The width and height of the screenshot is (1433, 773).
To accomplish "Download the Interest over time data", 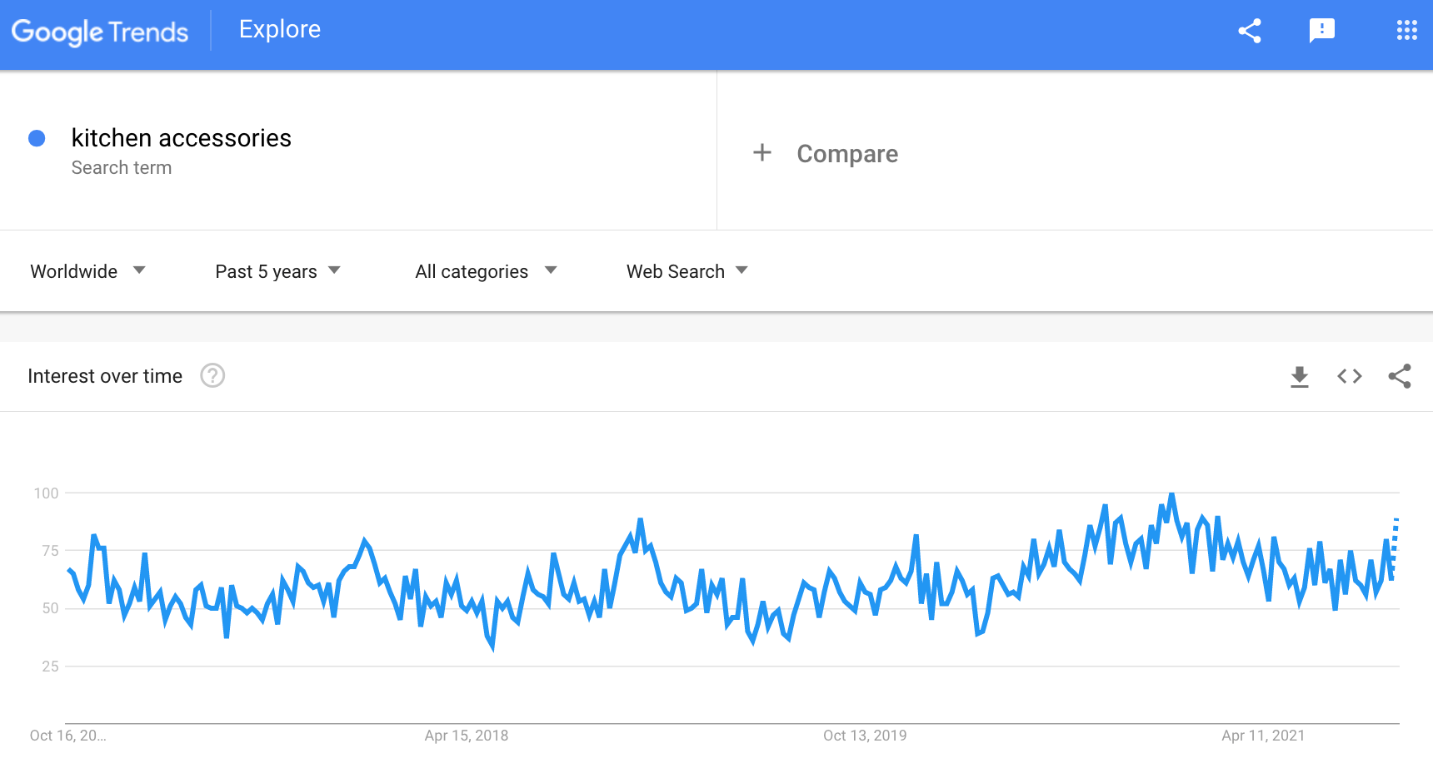I will (x=1299, y=377).
